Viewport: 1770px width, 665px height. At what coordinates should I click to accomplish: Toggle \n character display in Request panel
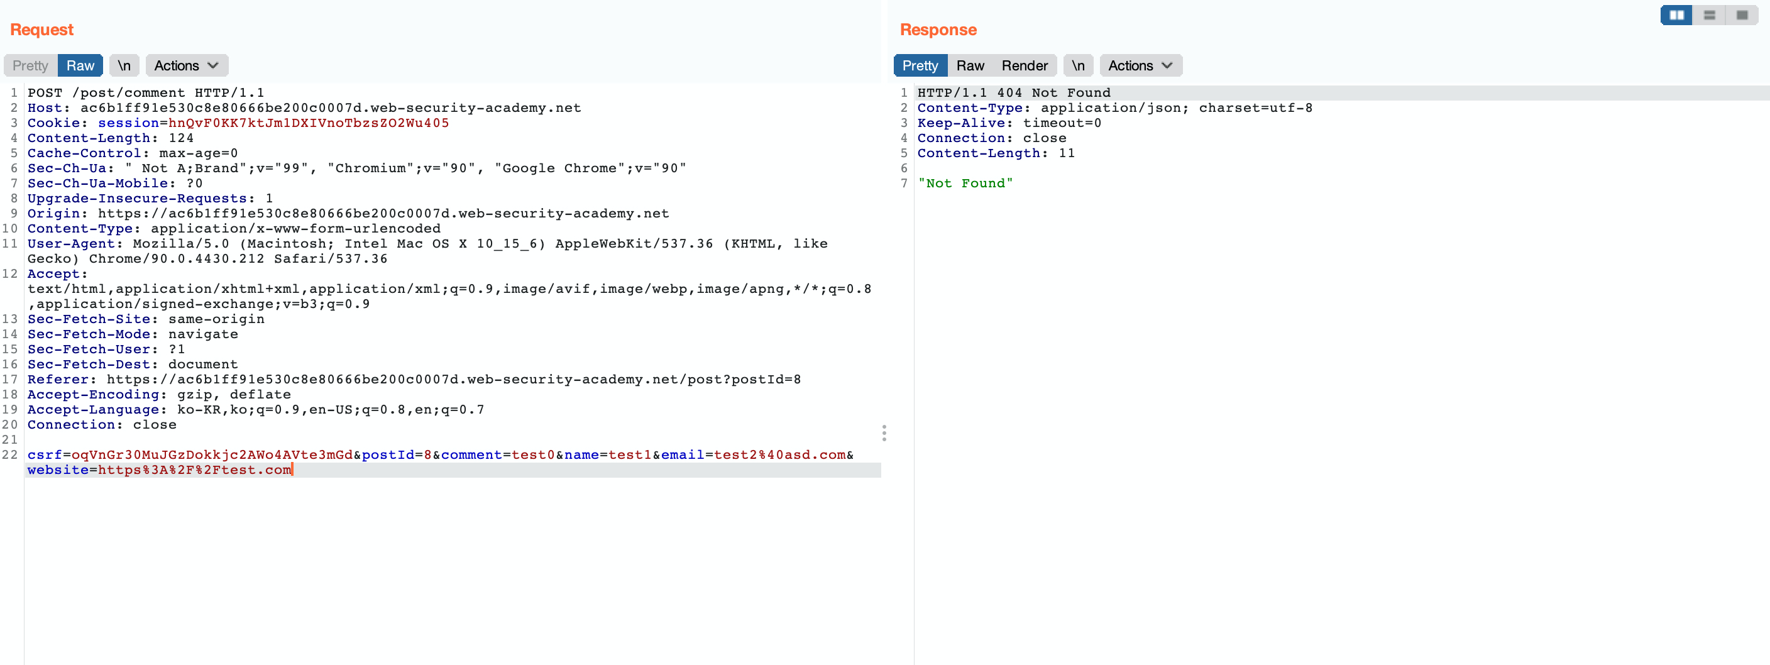point(124,65)
